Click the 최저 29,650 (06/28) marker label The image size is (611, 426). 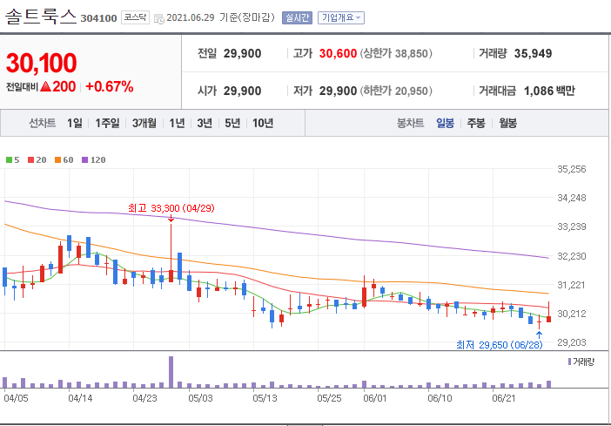tap(500, 345)
